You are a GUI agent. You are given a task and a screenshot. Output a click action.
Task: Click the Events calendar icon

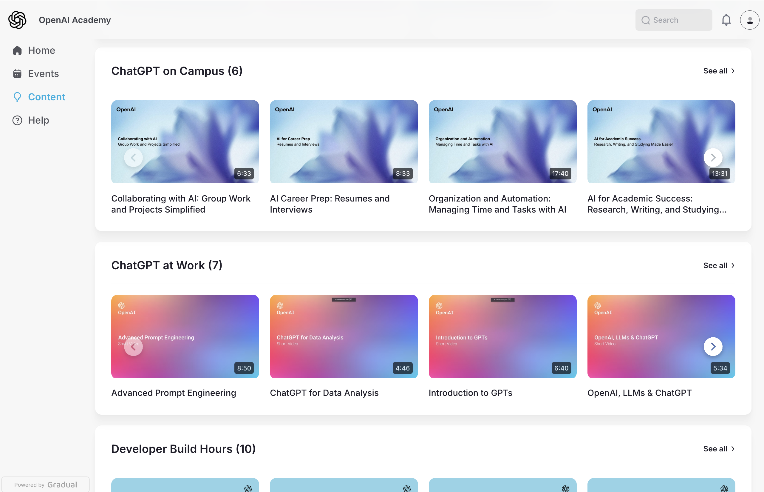[17, 74]
